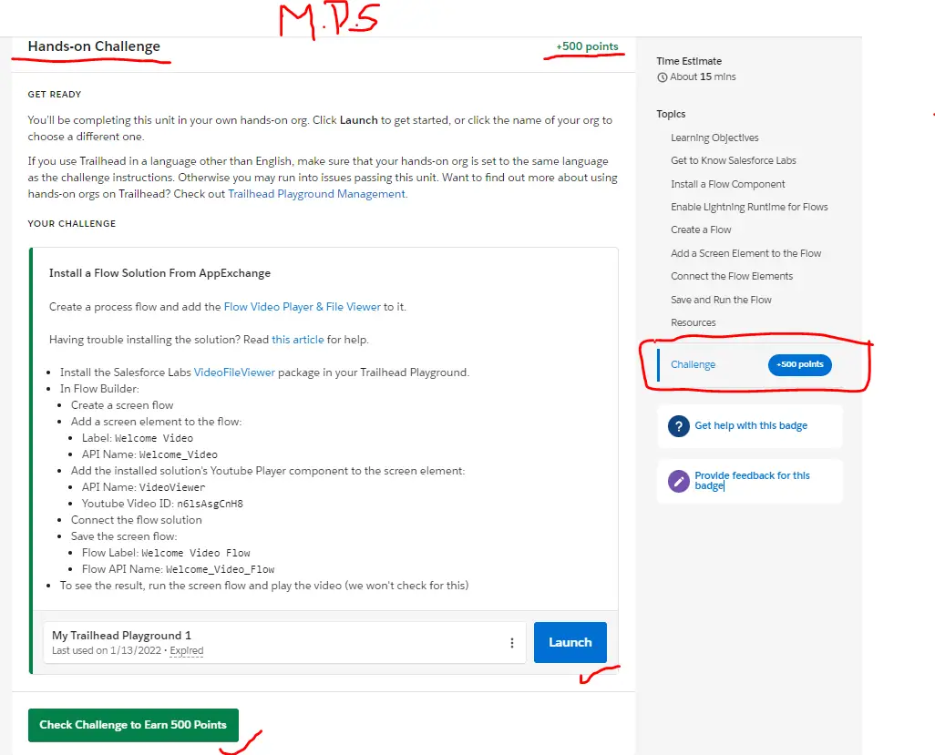Select Challenge in the Topics sidebar
The height and width of the screenshot is (755, 935).
(694, 363)
